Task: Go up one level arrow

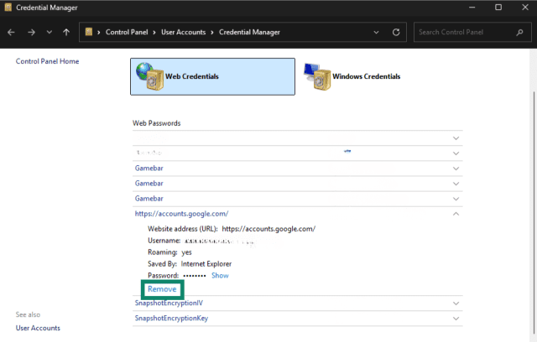Action: pyautogui.click(x=66, y=32)
